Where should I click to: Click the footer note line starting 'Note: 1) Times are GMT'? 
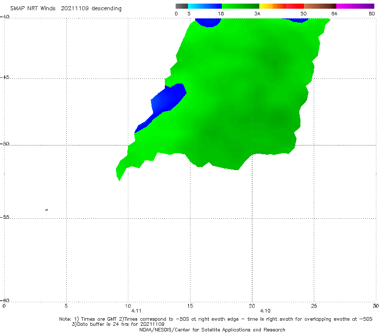point(216,319)
